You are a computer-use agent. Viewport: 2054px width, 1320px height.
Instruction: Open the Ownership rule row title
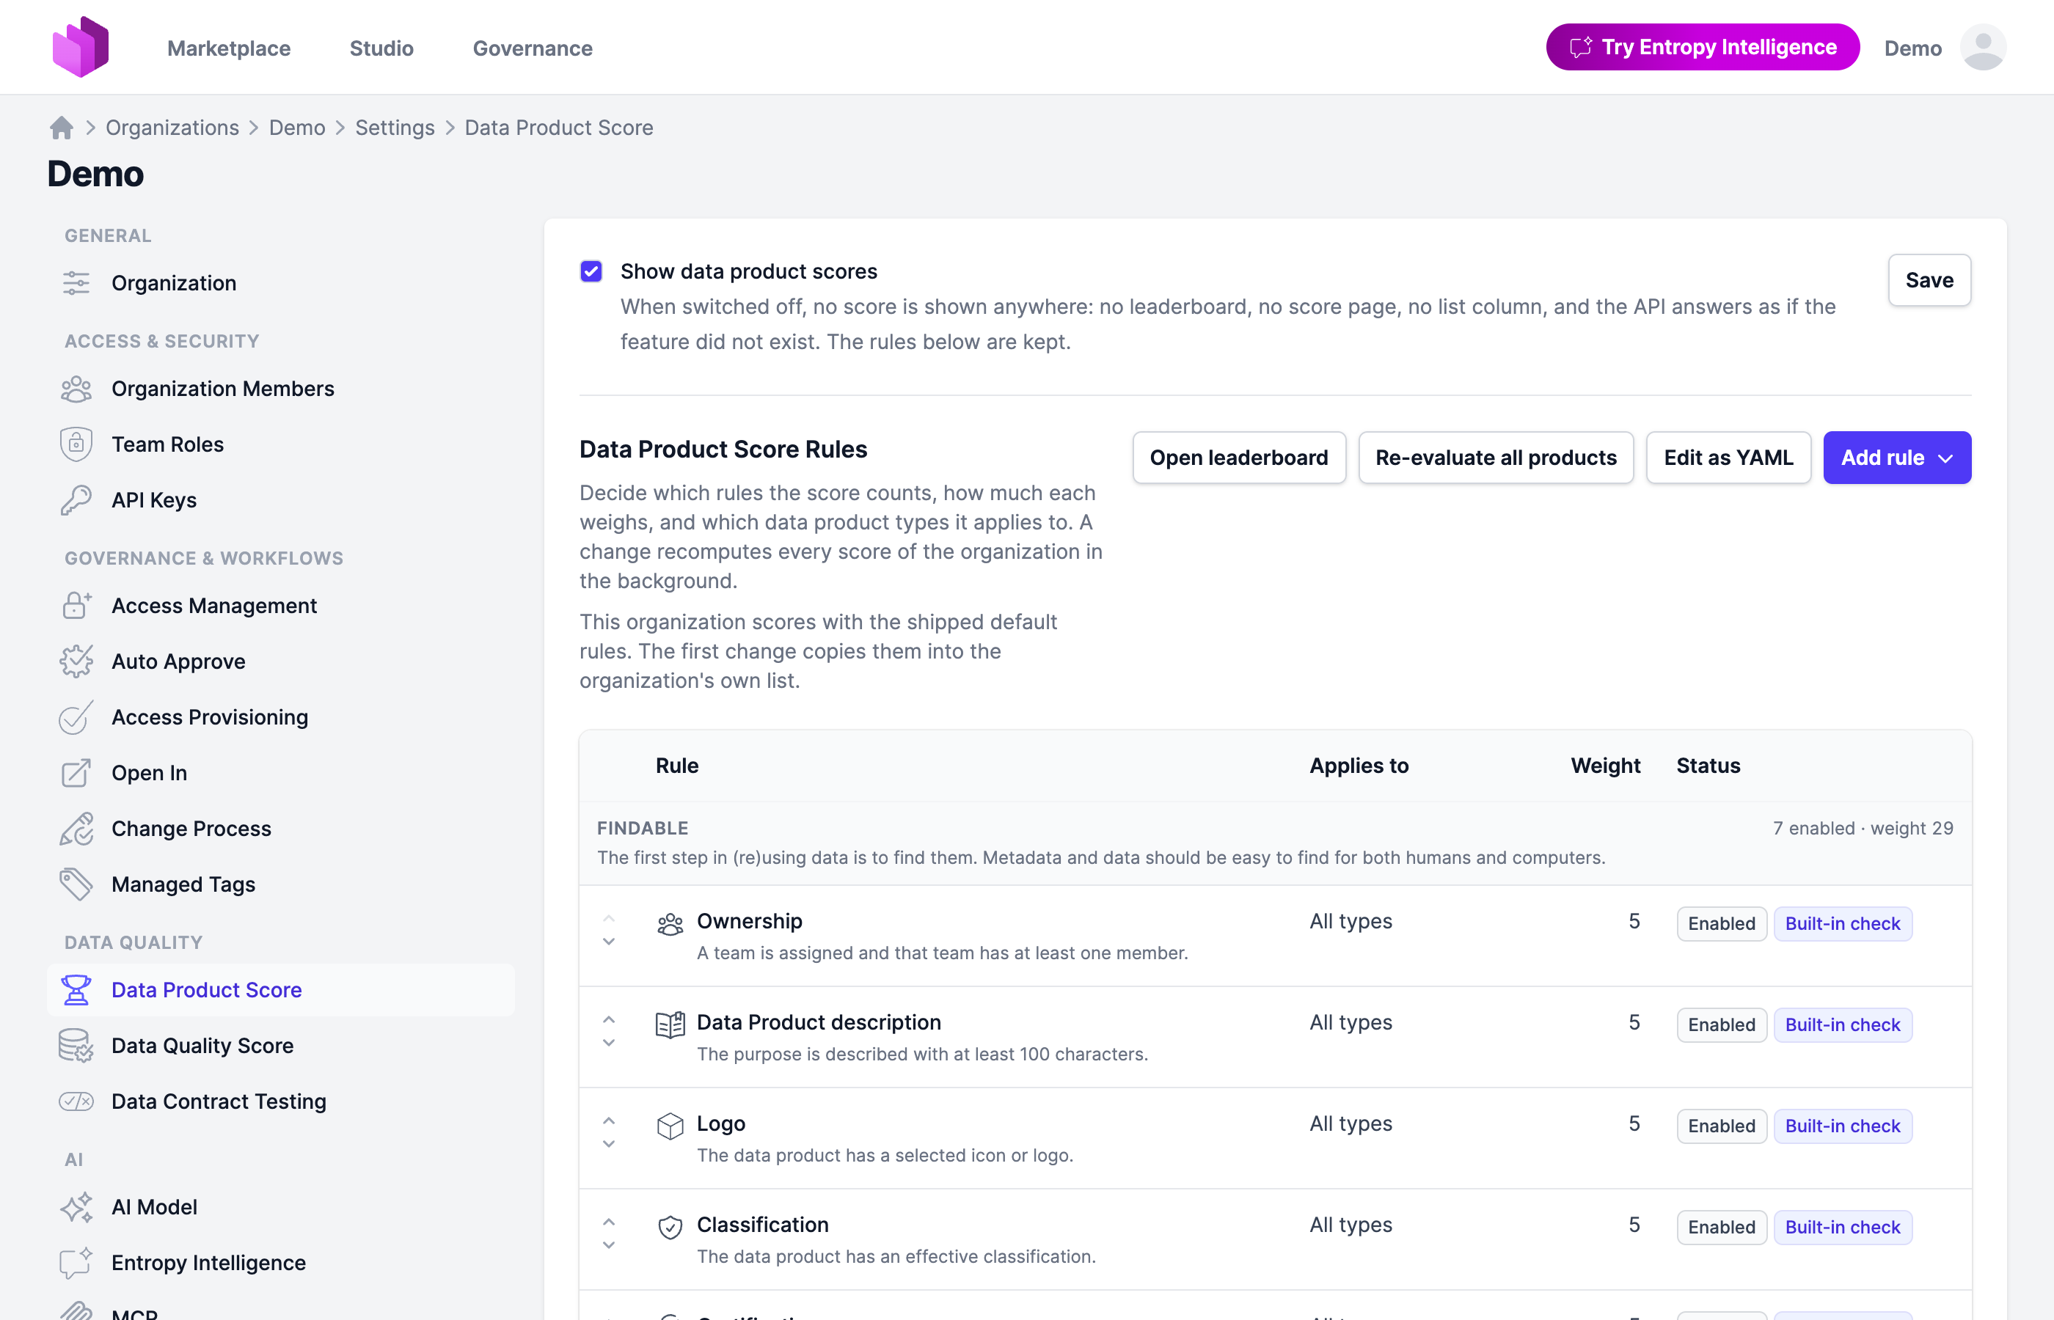pos(749,921)
